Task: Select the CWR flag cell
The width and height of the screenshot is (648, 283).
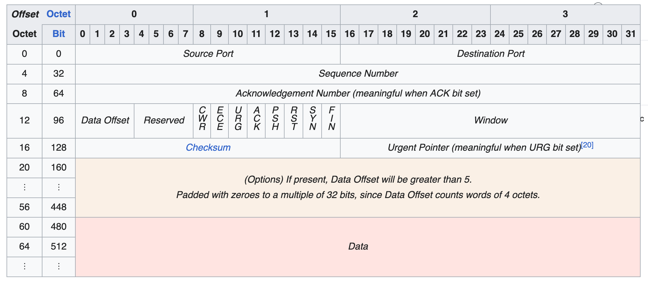Action: coord(202,120)
